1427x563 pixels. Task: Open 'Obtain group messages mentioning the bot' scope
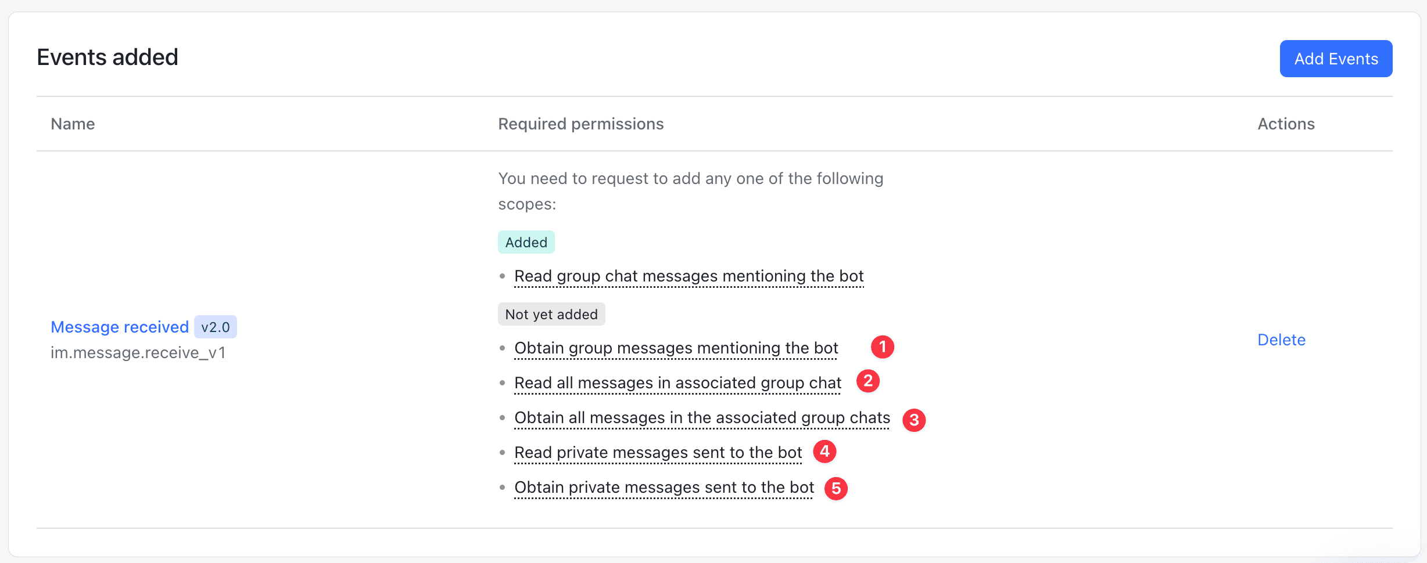click(x=676, y=348)
